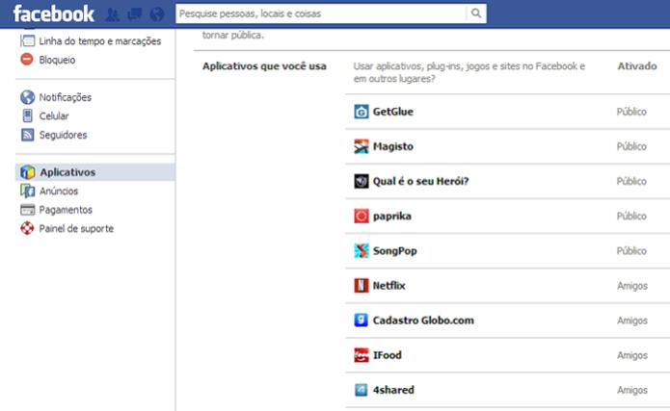Click Público setting for paprika

point(631,216)
